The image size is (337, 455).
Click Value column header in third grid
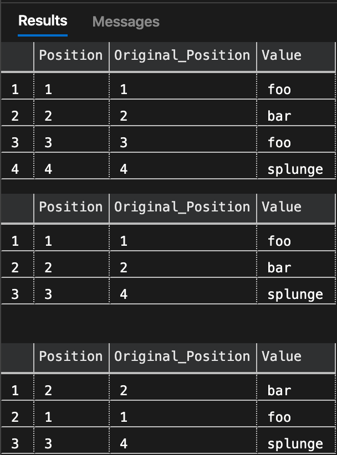point(282,356)
